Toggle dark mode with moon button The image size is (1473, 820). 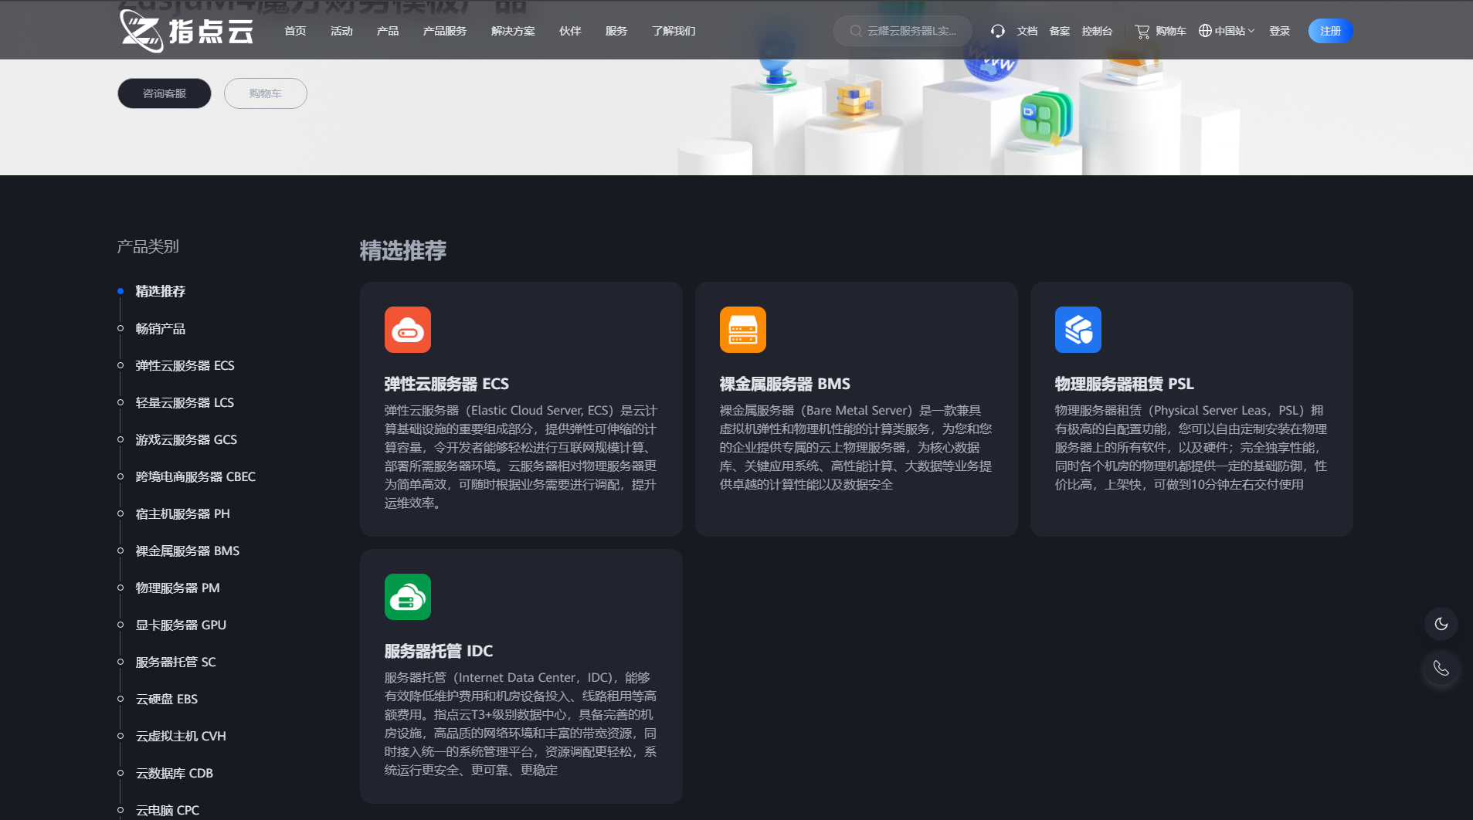(x=1441, y=624)
